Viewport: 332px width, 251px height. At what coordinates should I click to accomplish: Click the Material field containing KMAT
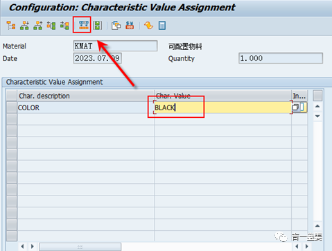(115, 46)
